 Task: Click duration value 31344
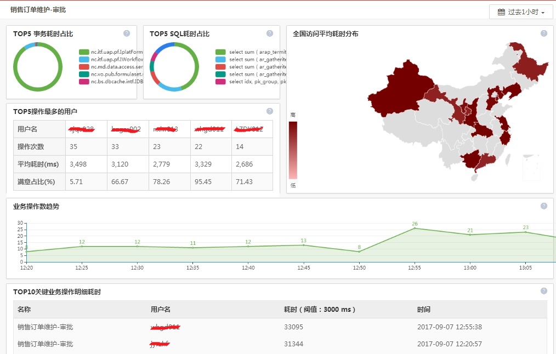(293, 344)
